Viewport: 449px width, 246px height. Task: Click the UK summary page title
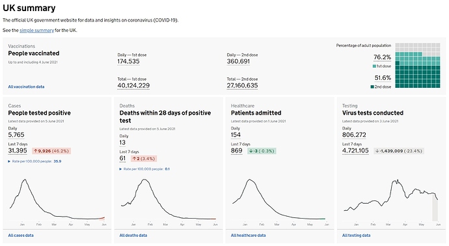pyautogui.click(x=29, y=8)
